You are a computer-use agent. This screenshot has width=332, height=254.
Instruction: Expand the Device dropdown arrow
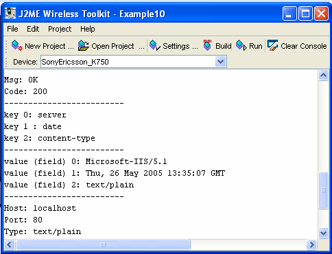[x=220, y=62]
